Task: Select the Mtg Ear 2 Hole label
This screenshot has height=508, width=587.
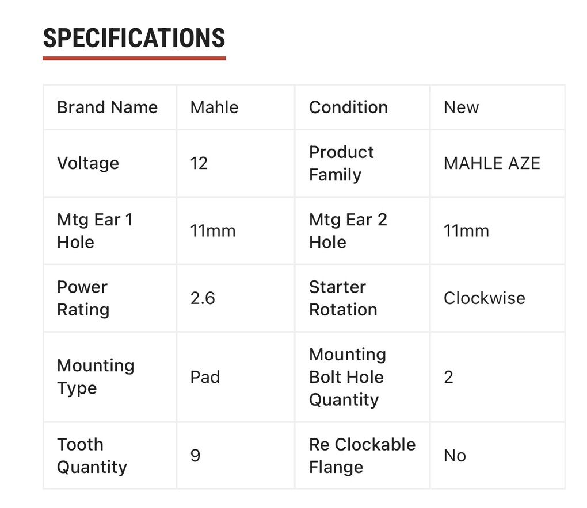Action: (x=348, y=230)
